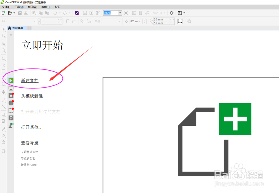
Task: Open the 工具(O) menu
Action: (19, 7)
